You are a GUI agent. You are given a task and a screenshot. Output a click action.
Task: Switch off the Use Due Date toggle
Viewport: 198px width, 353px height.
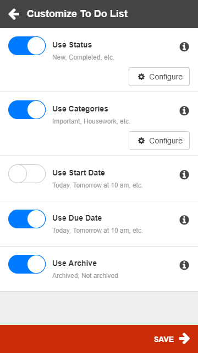(x=27, y=219)
